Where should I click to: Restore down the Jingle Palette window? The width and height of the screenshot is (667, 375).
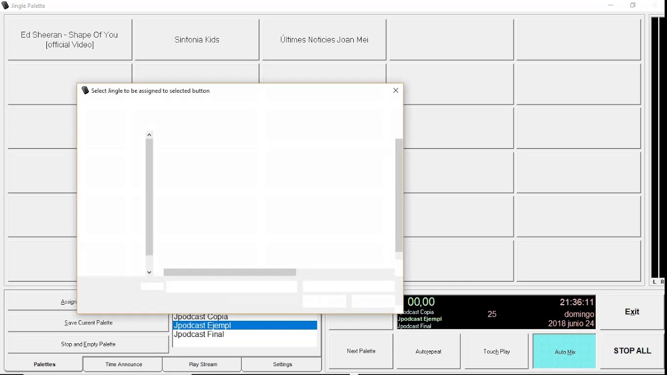pos(633,5)
